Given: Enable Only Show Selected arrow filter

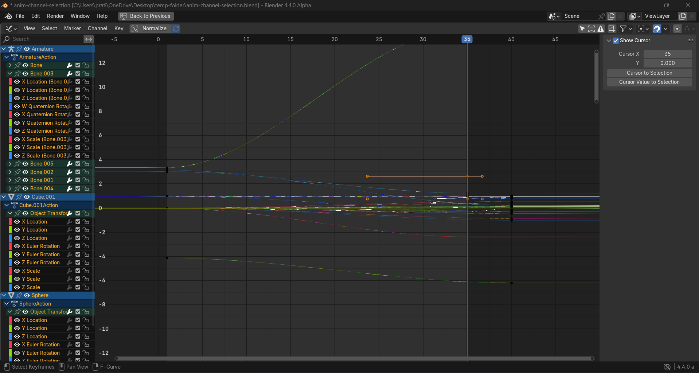Looking at the screenshot, I should pyautogui.click(x=582, y=28).
